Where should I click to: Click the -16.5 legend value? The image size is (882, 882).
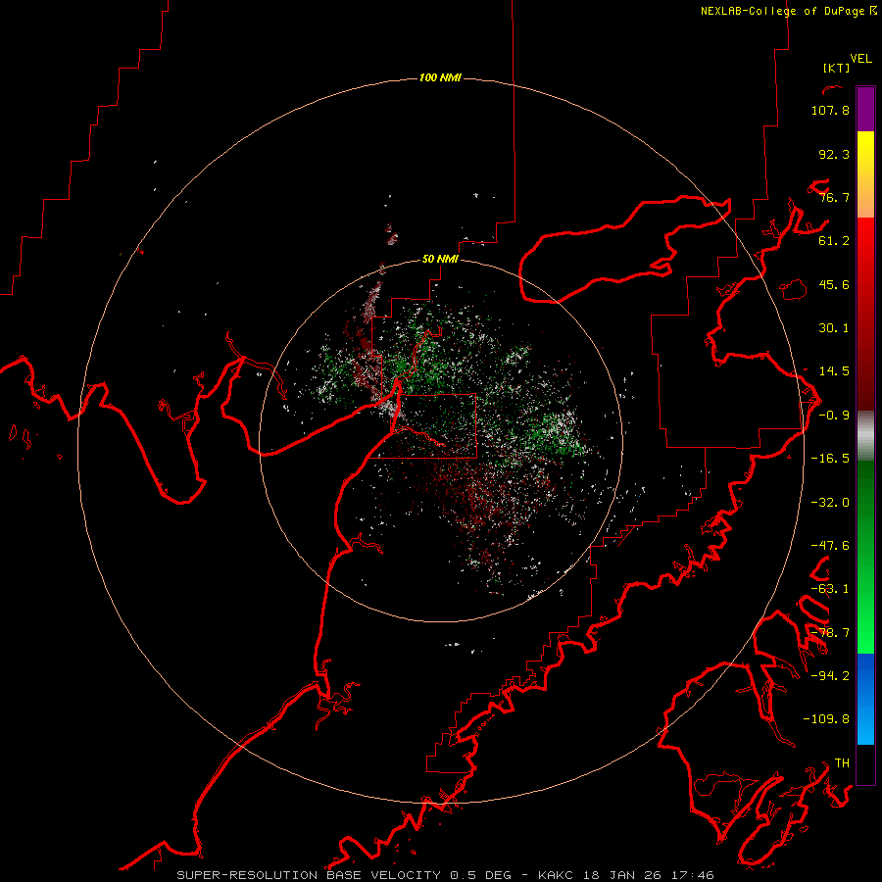pos(830,459)
